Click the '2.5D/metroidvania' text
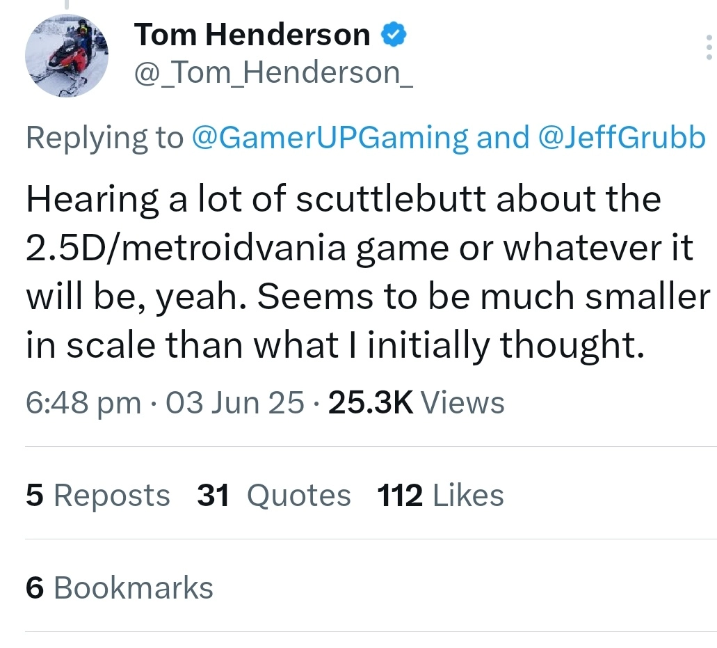This screenshot has width=717, height=648. coord(185,248)
